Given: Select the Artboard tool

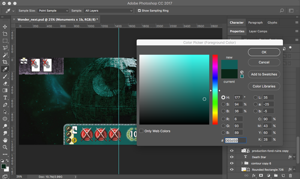Looking at the screenshot, I should (x=5, y=34).
